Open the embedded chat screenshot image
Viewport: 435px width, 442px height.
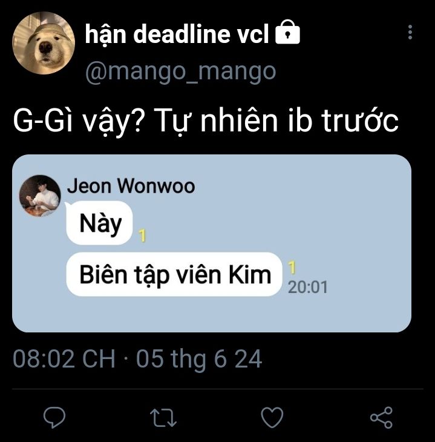coord(212,243)
